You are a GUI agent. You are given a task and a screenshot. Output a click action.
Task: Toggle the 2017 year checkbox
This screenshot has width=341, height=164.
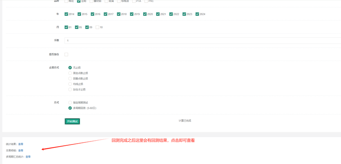pos(105,14)
